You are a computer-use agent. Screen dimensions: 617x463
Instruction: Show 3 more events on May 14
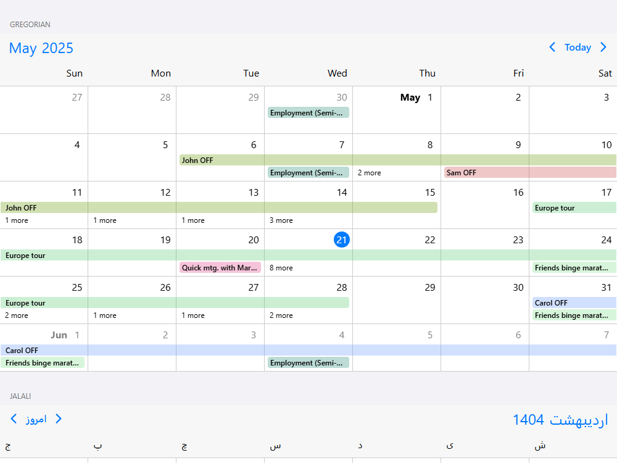point(281,220)
